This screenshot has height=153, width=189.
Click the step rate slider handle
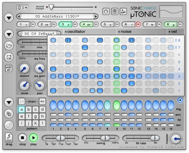61,138
